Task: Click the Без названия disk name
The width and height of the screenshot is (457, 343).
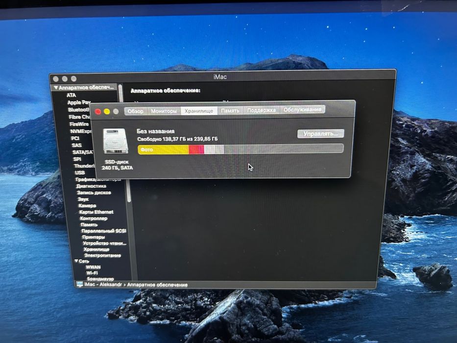Action: 156,131
